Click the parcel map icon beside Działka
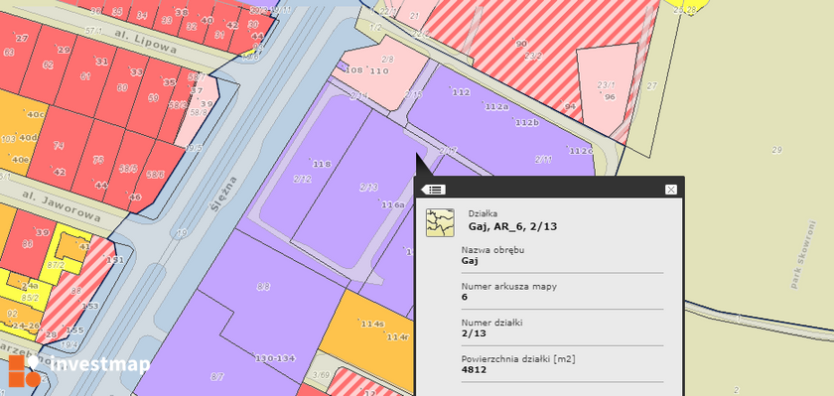The width and height of the screenshot is (834, 396). 440,222
